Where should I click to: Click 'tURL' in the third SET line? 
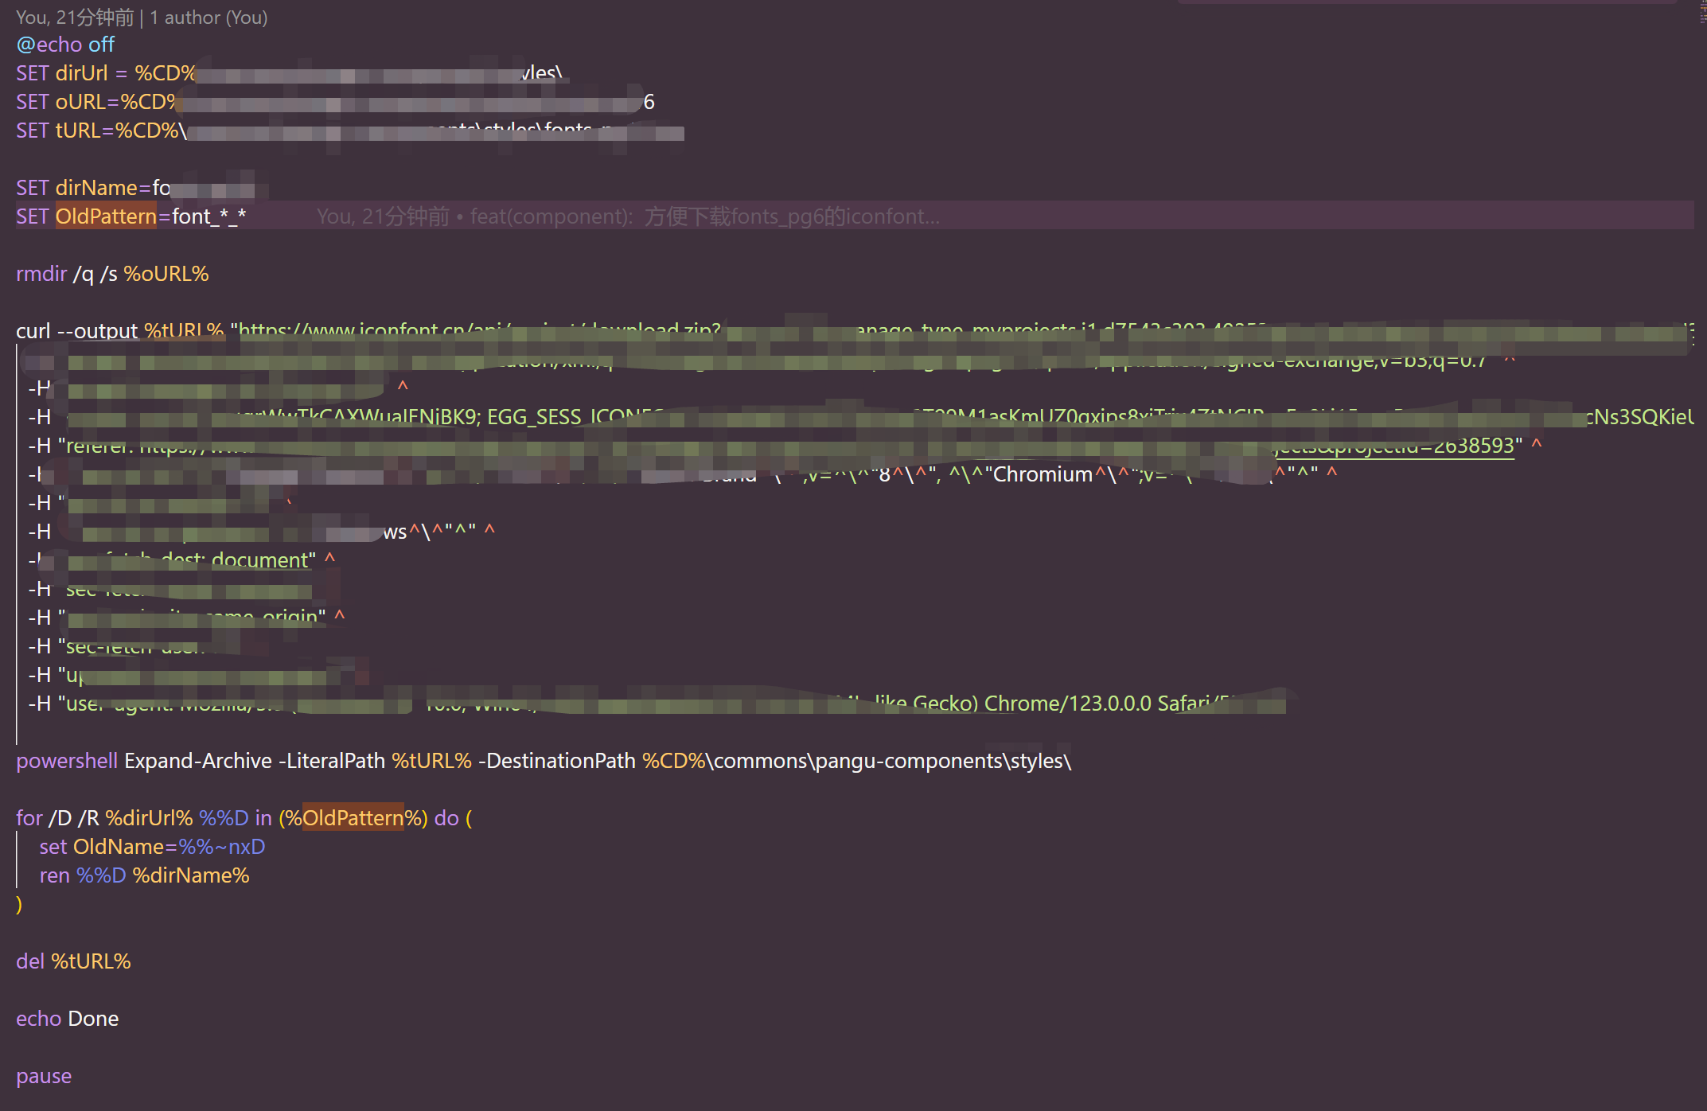point(78,131)
